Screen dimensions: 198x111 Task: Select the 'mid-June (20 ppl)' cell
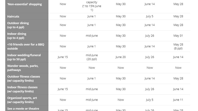click(92, 57)
